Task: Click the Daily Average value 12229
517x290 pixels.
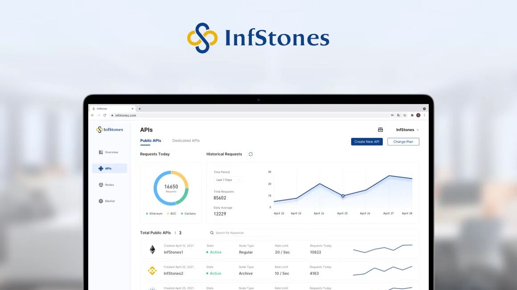Action: (220, 214)
